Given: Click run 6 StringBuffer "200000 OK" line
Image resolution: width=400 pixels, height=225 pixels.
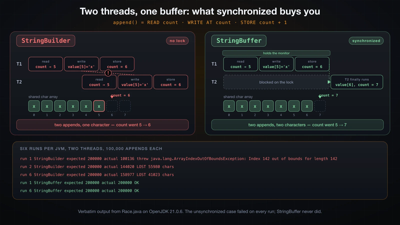Looking at the screenshot, I should [x=79, y=190].
